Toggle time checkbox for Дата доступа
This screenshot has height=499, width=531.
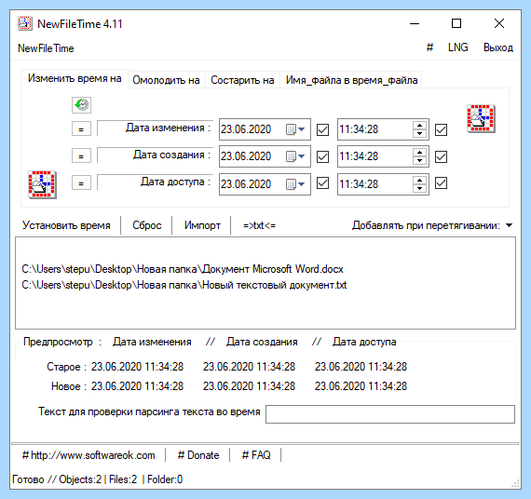tap(441, 183)
